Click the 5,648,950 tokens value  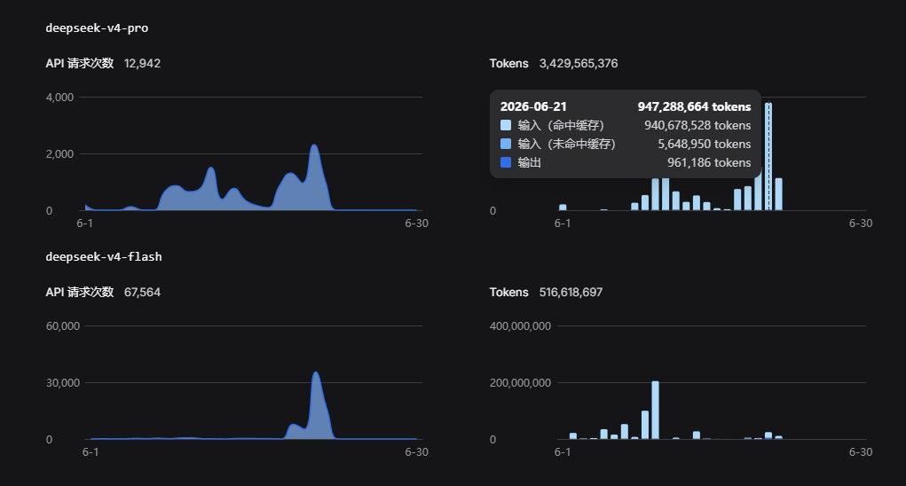click(705, 144)
